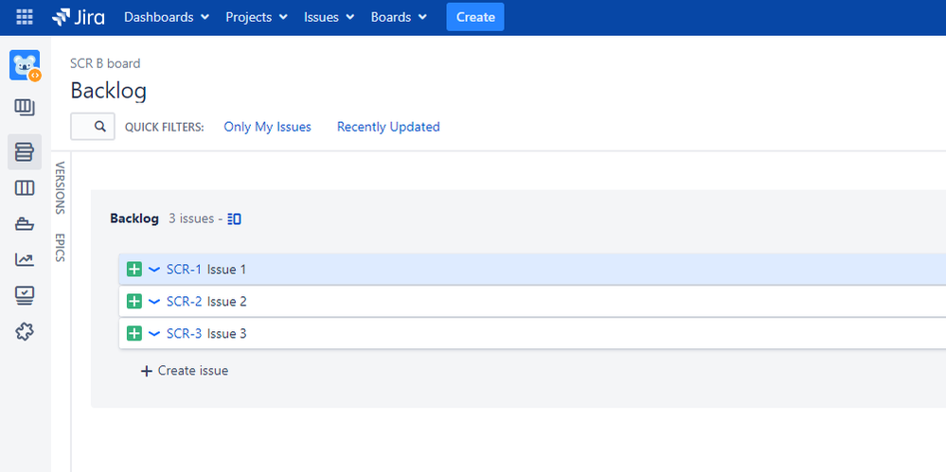Image resolution: width=946 pixels, height=472 pixels.
Task: Open the SCR-2 issue key link
Action: pos(184,302)
